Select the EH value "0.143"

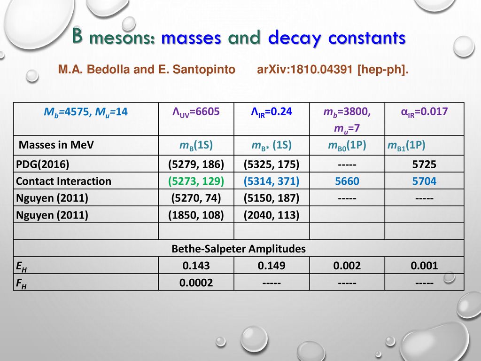pos(196,266)
